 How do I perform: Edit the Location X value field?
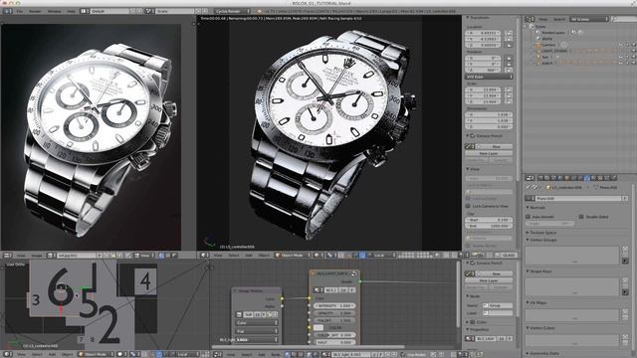[483, 33]
